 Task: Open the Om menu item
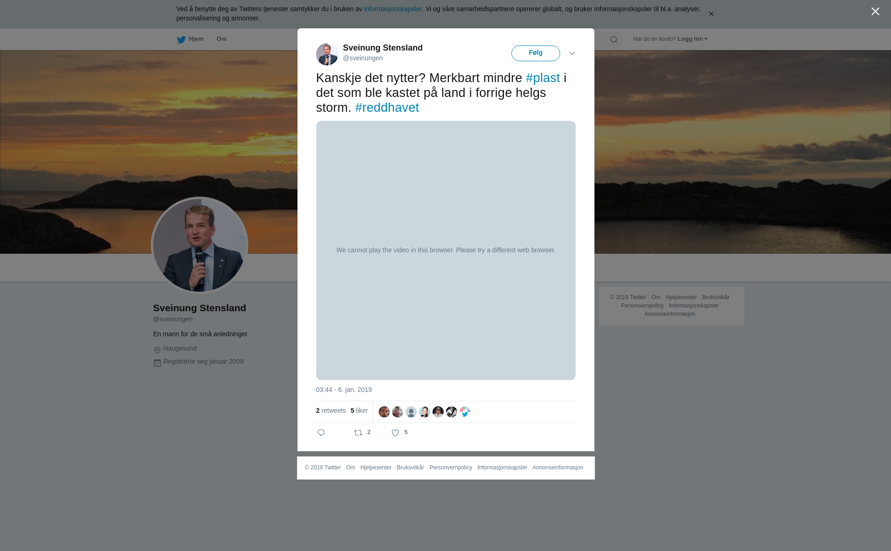222,39
